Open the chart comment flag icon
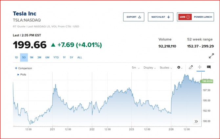 pos(209,67)
